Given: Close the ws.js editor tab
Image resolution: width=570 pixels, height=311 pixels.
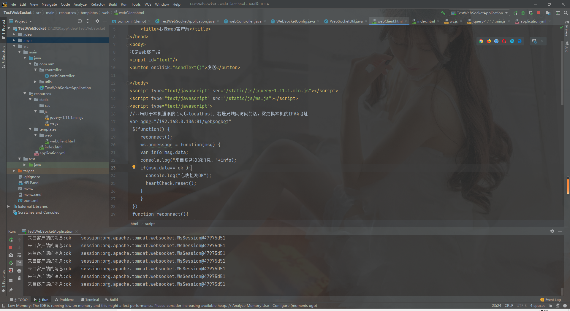Looking at the screenshot, I should 461,21.
